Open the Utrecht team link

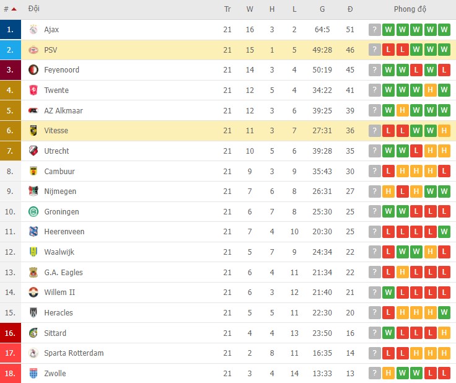[56, 151]
